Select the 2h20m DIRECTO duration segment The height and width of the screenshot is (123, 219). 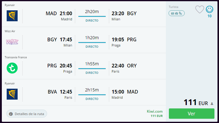92,16
